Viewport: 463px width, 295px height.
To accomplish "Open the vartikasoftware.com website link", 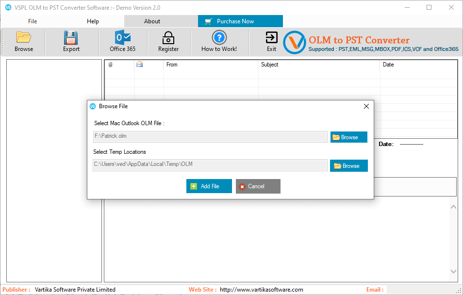I will [262, 290].
